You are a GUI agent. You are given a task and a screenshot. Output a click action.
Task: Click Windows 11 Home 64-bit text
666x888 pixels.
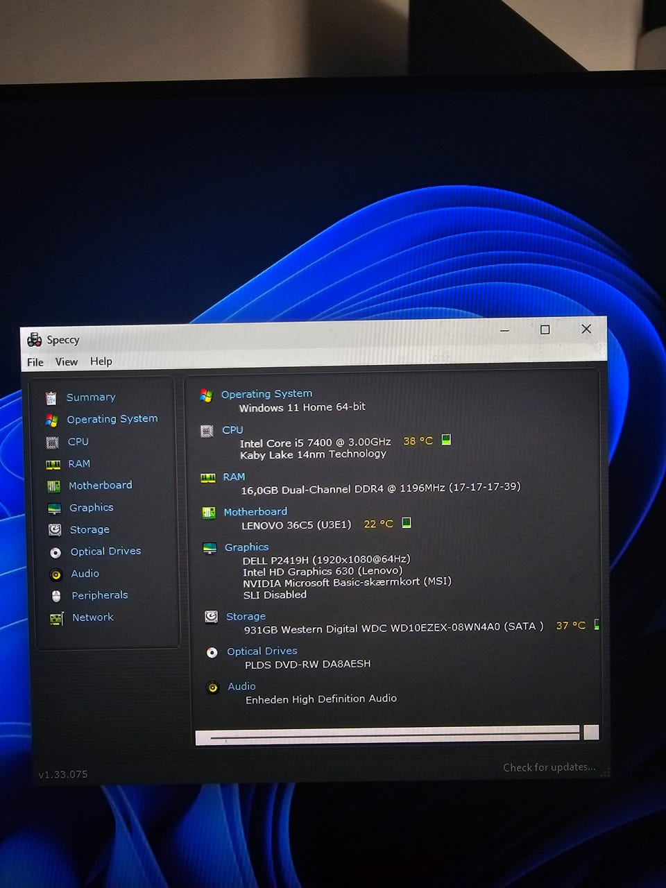pos(302,407)
